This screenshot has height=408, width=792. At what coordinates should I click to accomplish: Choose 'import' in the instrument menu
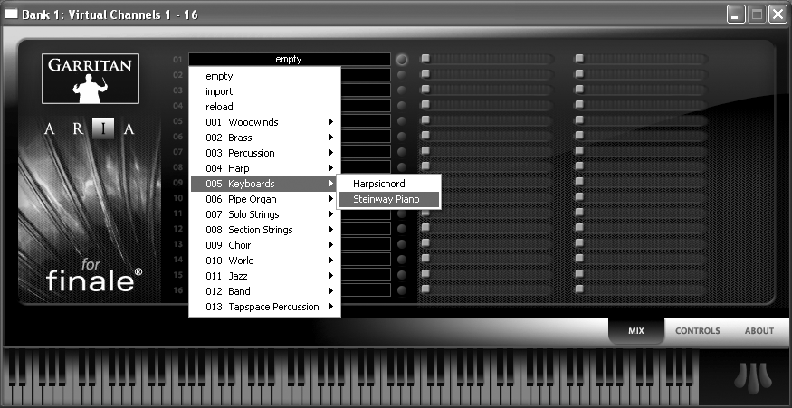click(x=264, y=91)
